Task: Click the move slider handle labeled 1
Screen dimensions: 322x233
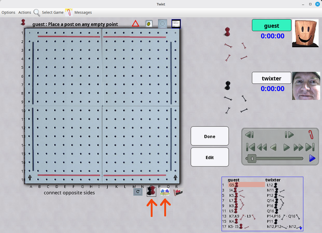Action: point(252,159)
